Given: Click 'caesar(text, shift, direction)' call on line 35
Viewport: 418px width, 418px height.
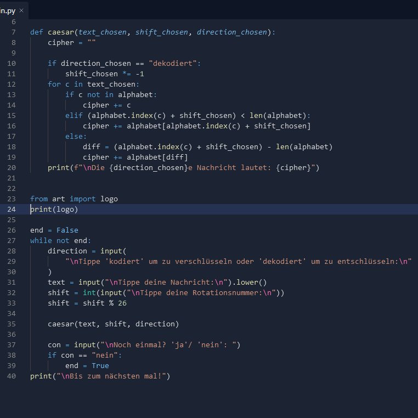Looking at the screenshot, I should 114,324.
